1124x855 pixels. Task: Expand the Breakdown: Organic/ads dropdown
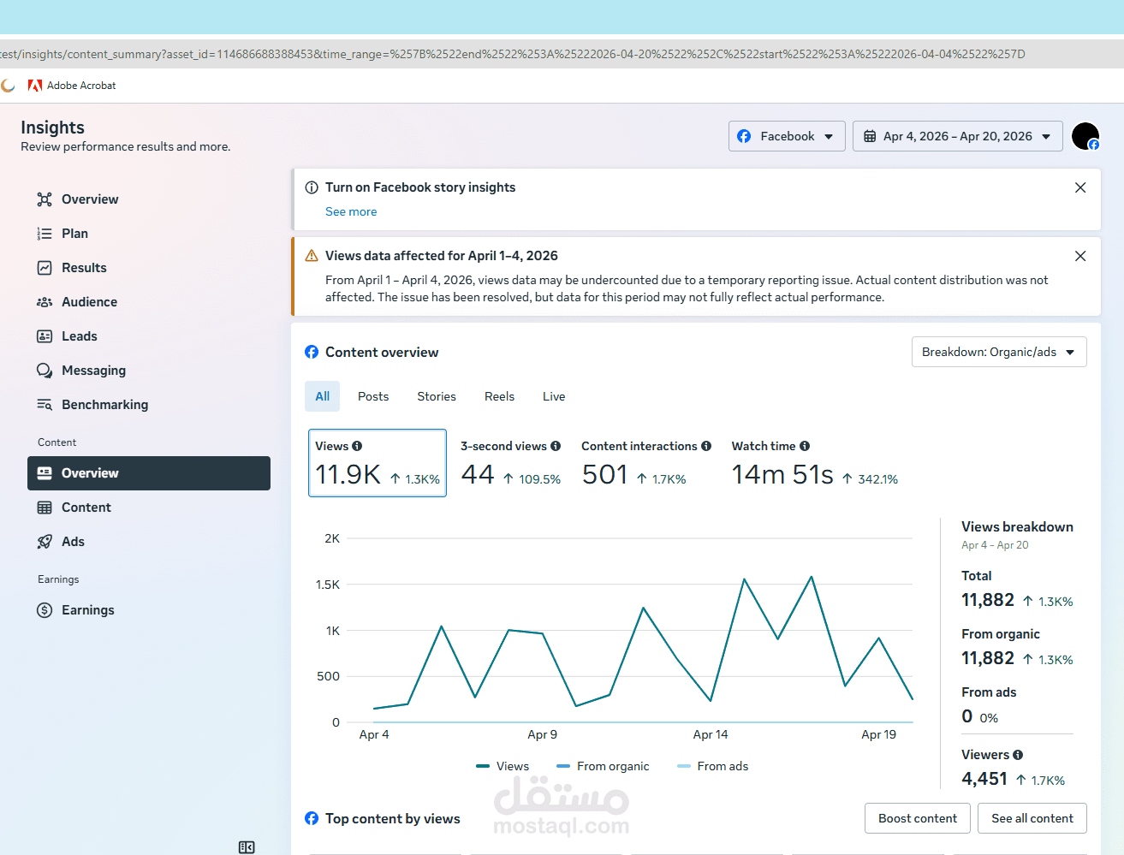[x=999, y=352]
